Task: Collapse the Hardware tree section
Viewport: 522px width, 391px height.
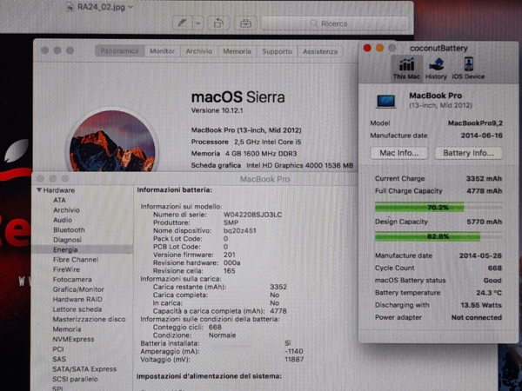Action: [x=39, y=189]
